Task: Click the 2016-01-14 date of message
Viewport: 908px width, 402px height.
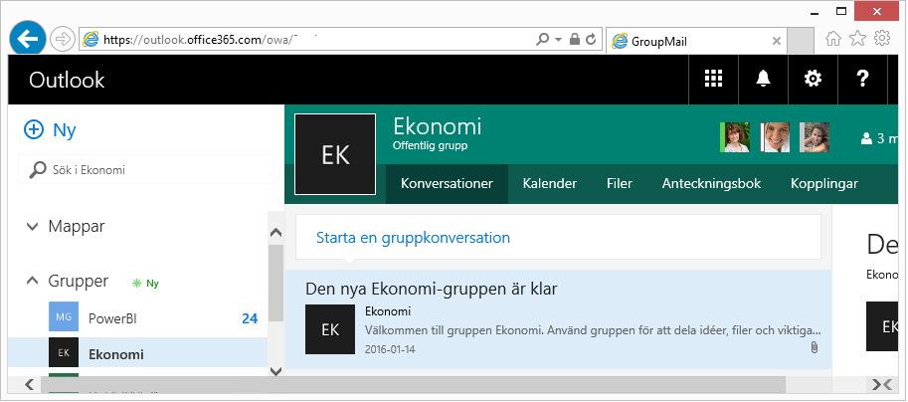Action: [x=390, y=350]
